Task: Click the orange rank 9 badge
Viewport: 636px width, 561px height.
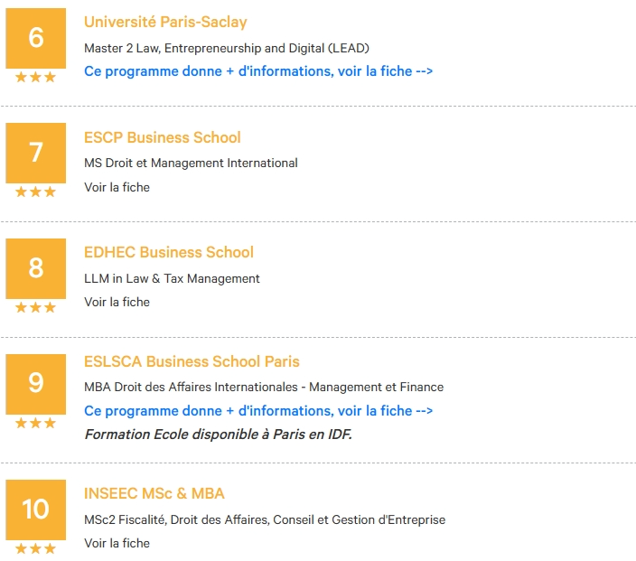Action: tap(36, 384)
